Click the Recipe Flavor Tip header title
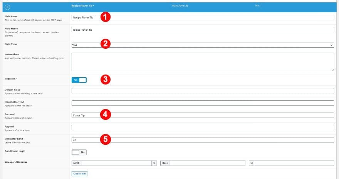Screen dimensions: 339x179 (82, 6)
